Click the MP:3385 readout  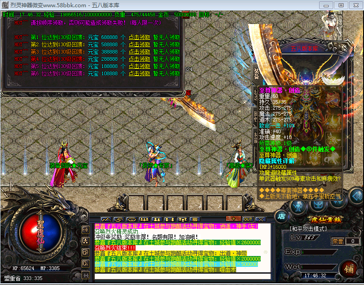[50, 268]
